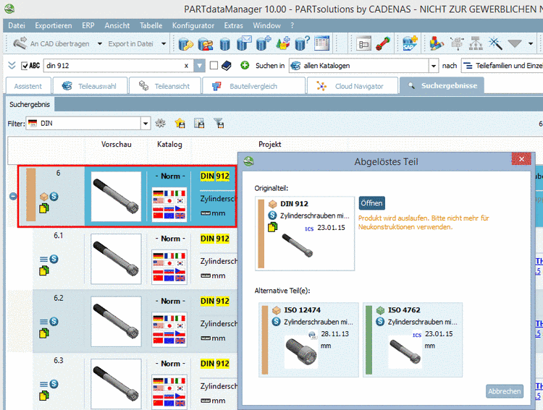Clear search text with the x icon
This screenshot has height=410, width=543.
(186, 65)
